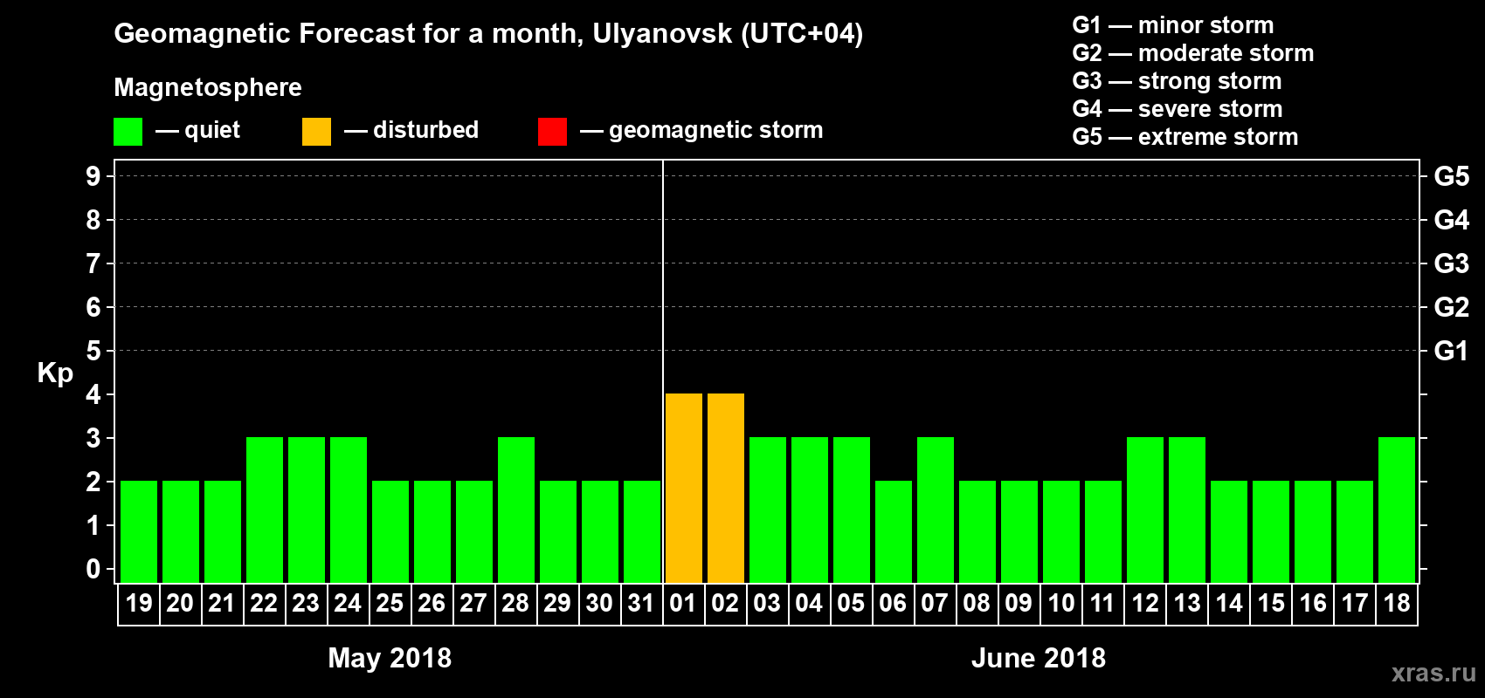
Task: Click the 'G5 — extreme storm' legend text
Action: [1185, 137]
